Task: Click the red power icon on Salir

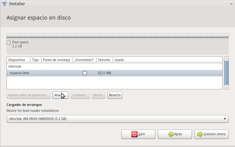Action: point(134,134)
